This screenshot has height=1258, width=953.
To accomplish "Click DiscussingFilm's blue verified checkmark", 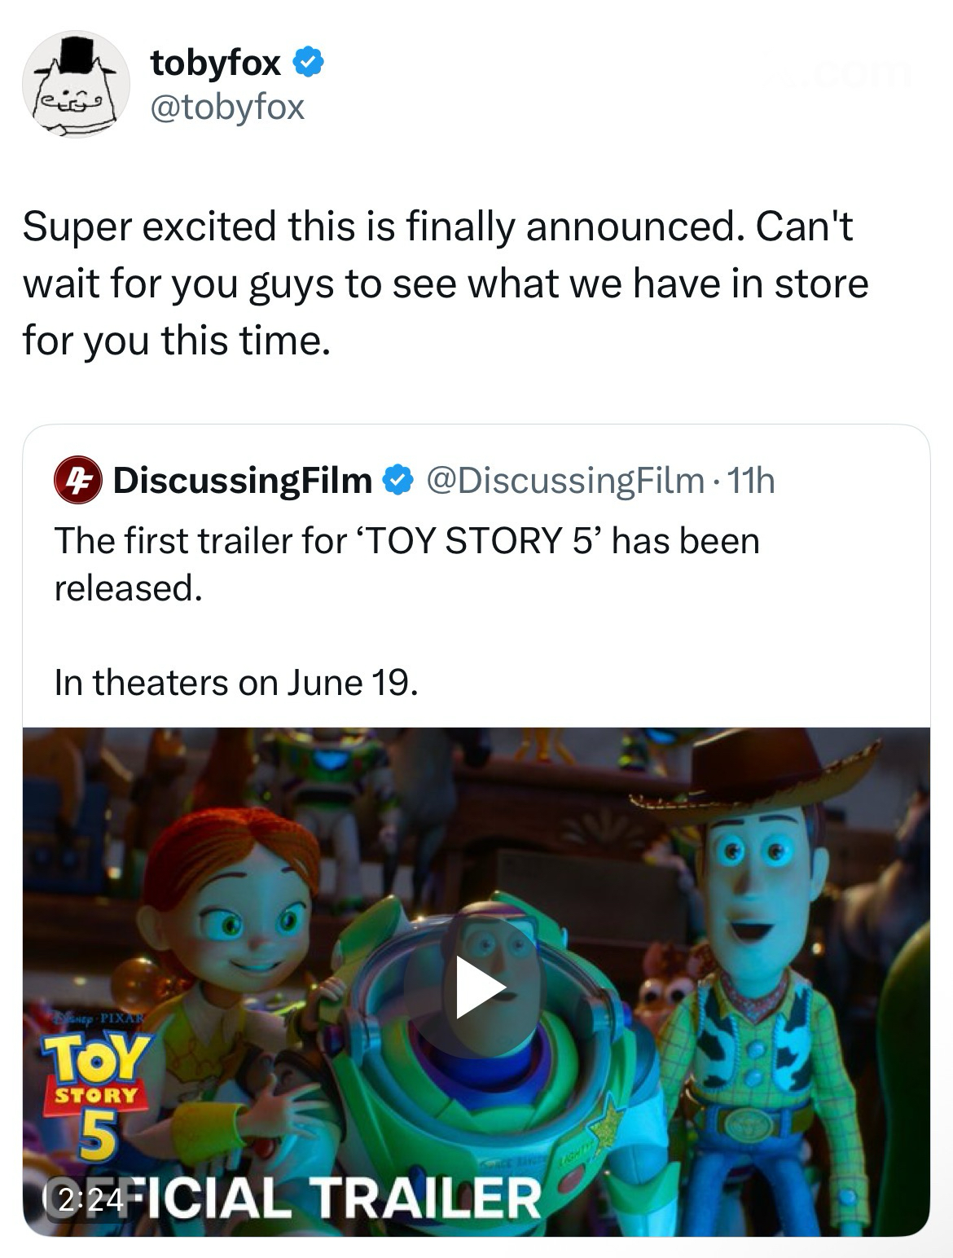I will [x=397, y=481].
